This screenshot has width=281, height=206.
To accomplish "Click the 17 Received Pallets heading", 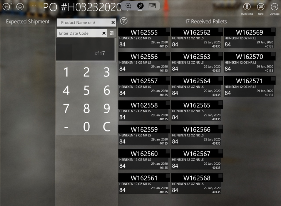I will [206, 22].
